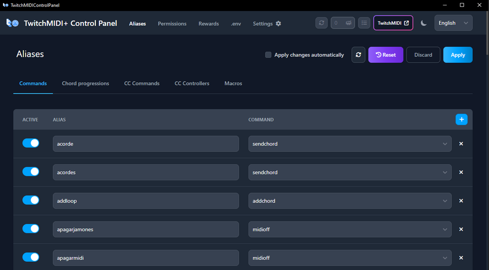Remove the addloop alias row
The image size is (489, 270).
(x=461, y=201)
